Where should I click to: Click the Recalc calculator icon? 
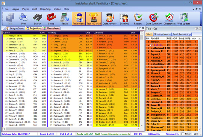(x=65, y=19)
